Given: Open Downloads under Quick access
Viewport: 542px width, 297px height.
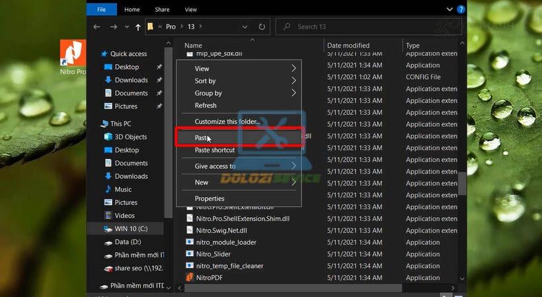Looking at the screenshot, I should (131, 80).
